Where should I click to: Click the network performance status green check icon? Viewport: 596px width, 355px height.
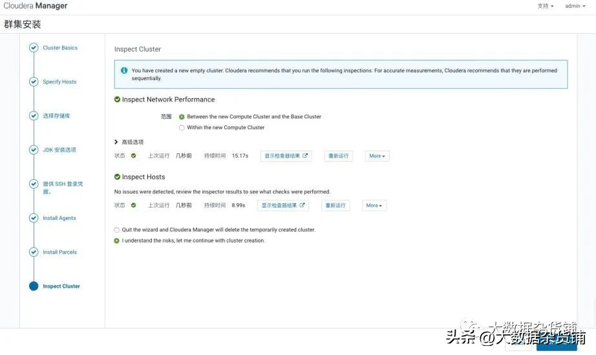pyautogui.click(x=133, y=155)
